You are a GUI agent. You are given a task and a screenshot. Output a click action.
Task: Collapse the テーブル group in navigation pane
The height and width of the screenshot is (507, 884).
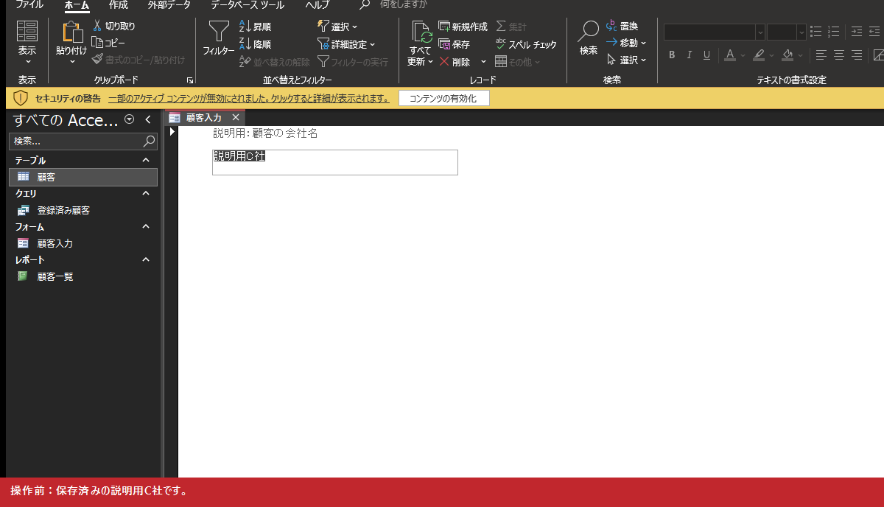146,160
